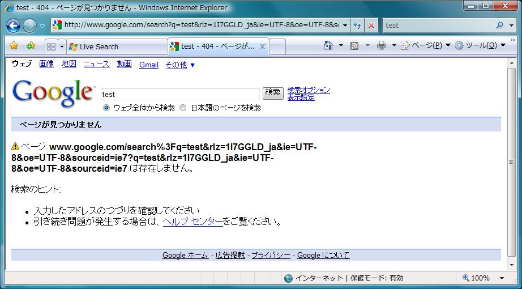Image resolution: width=522 pixels, height=289 pixels.
Task: Select ウェブ全体から検索 radio button
Action: pyautogui.click(x=106, y=108)
